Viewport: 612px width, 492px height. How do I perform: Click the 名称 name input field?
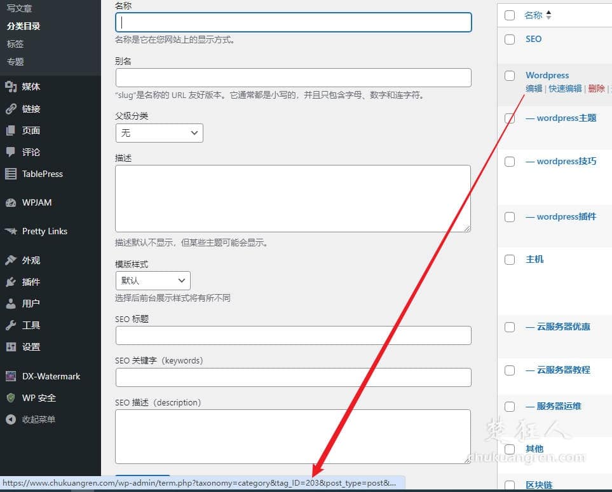tap(294, 22)
